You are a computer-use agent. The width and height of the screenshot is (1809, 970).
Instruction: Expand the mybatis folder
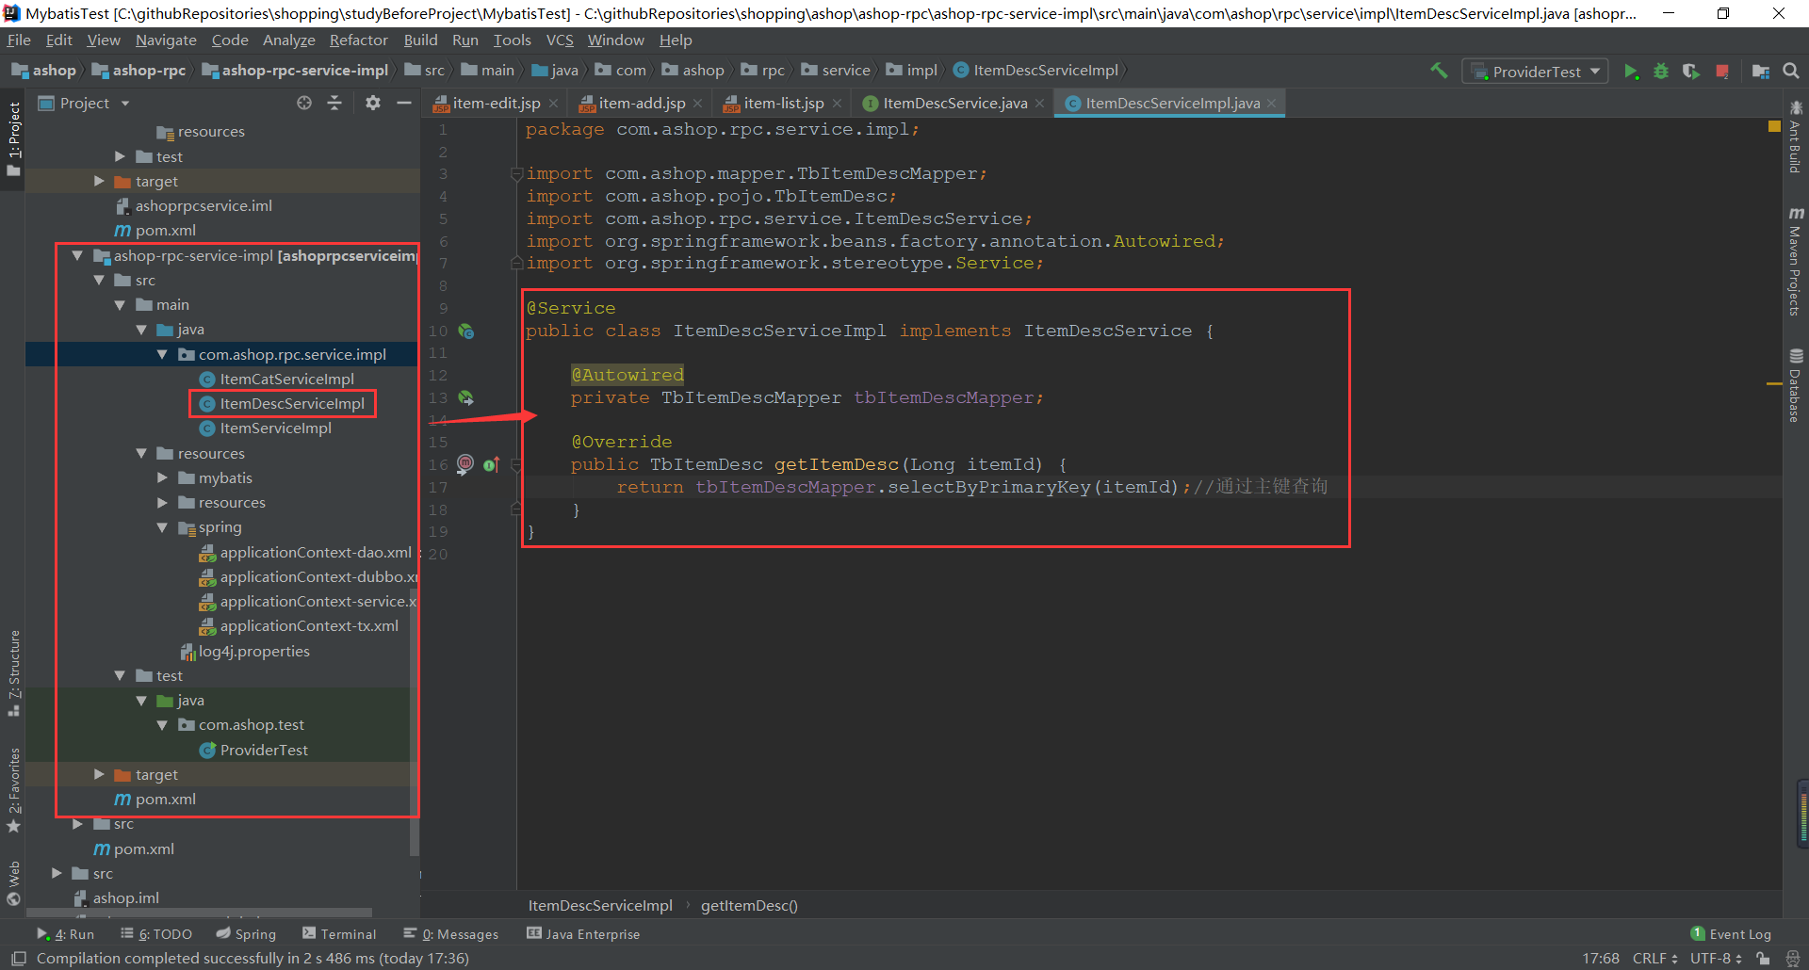coord(162,477)
